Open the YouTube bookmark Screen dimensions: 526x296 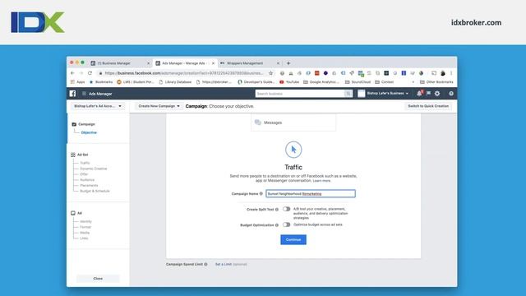(289, 82)
